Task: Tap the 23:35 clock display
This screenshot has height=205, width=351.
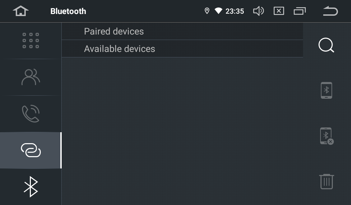Action: pos(235,11)
